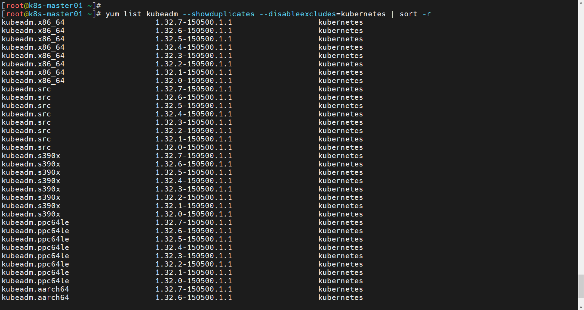Click version 1.32.2 of kubeadm.s390x
Viewport: 584px width, 310px height.
tap(194, 197)
